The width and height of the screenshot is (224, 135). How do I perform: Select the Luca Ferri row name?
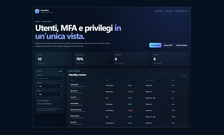pyautogui.click(x=73, y=97)
